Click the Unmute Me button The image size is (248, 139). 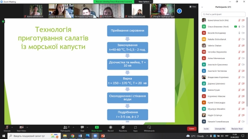coord(220,129)
